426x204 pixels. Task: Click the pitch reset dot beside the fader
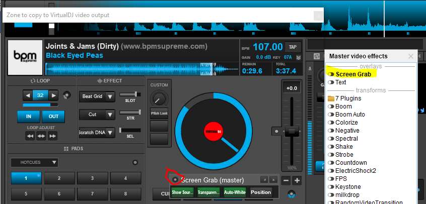pyautogui.click(x=276, y=131)
